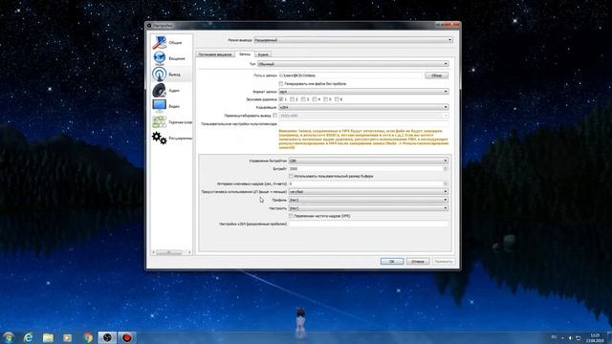This screenshot has height=344, width=612.
Task: Click the recording path field
Action: (351, 75)
